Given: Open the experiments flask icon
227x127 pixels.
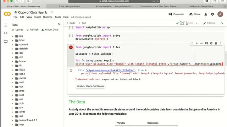Looking at the screenshot, I should tap(206, 14).
